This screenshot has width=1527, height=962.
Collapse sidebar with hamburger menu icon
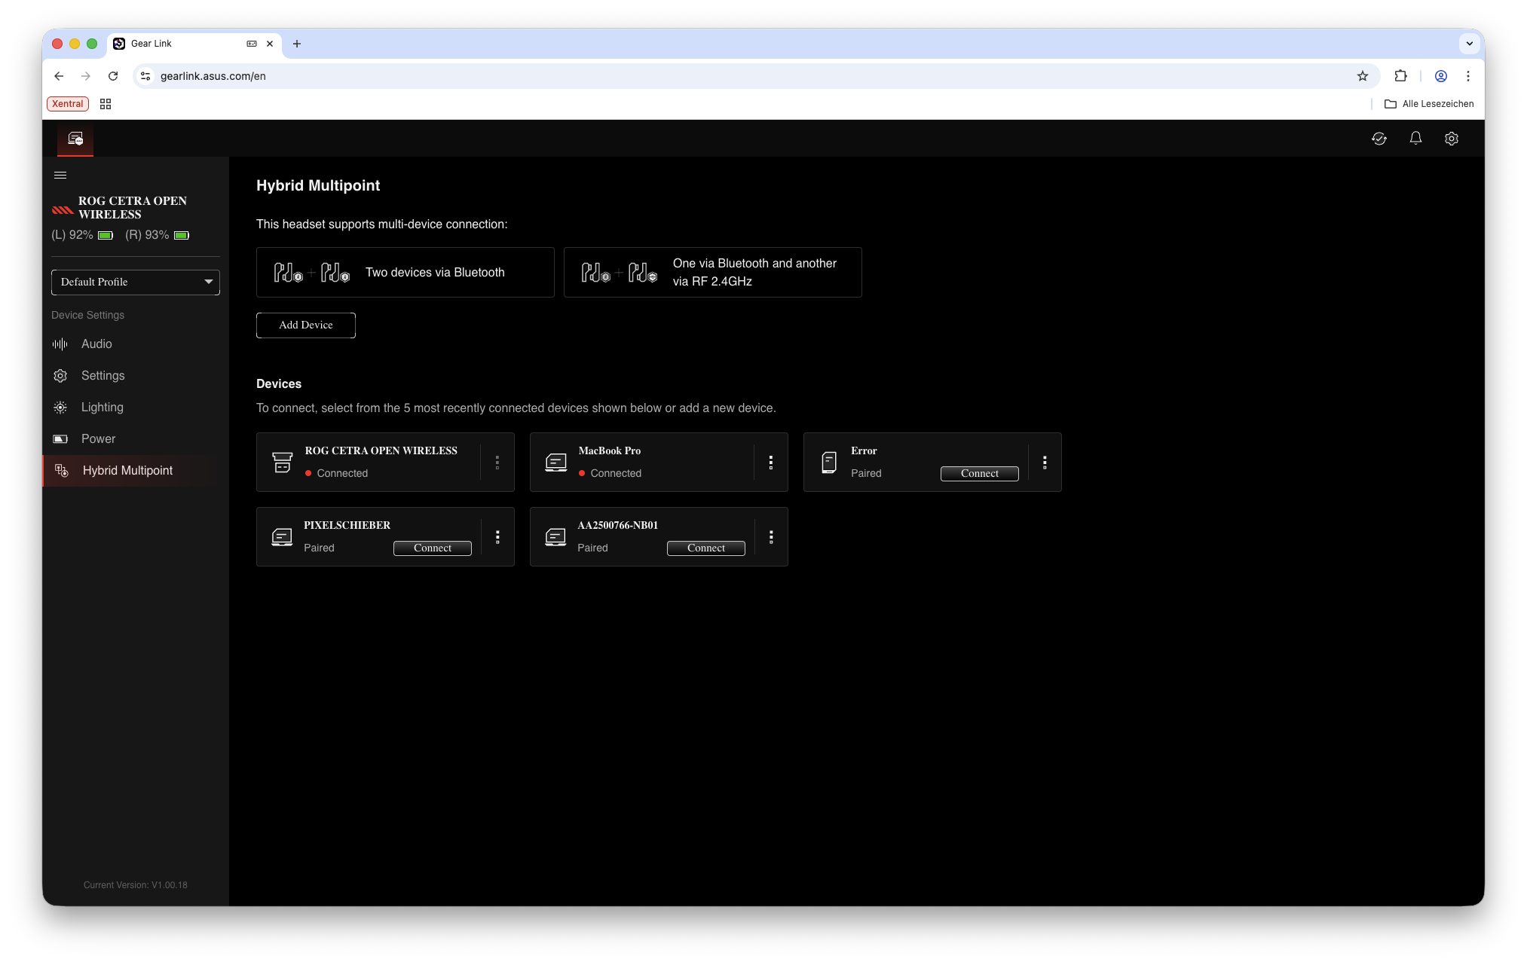point(60,176)
